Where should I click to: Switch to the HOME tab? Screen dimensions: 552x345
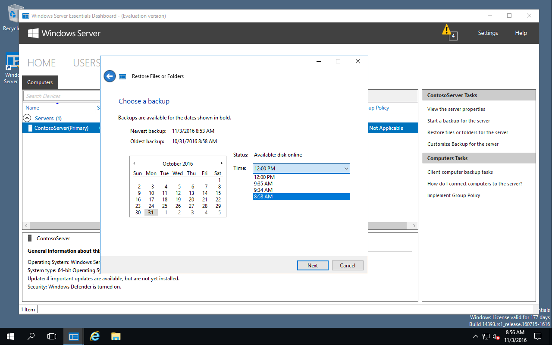point(41,63)
